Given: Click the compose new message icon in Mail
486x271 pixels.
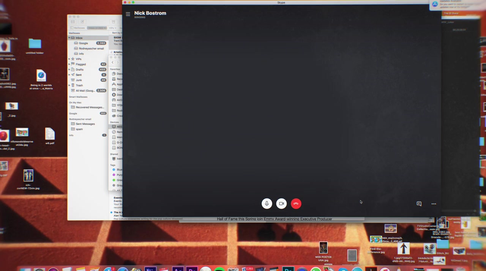Looking at the screenshot, I should 82,22.
